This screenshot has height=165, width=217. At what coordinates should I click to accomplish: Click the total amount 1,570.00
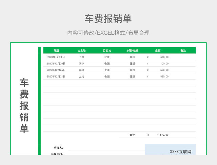(x=162, y=135)
